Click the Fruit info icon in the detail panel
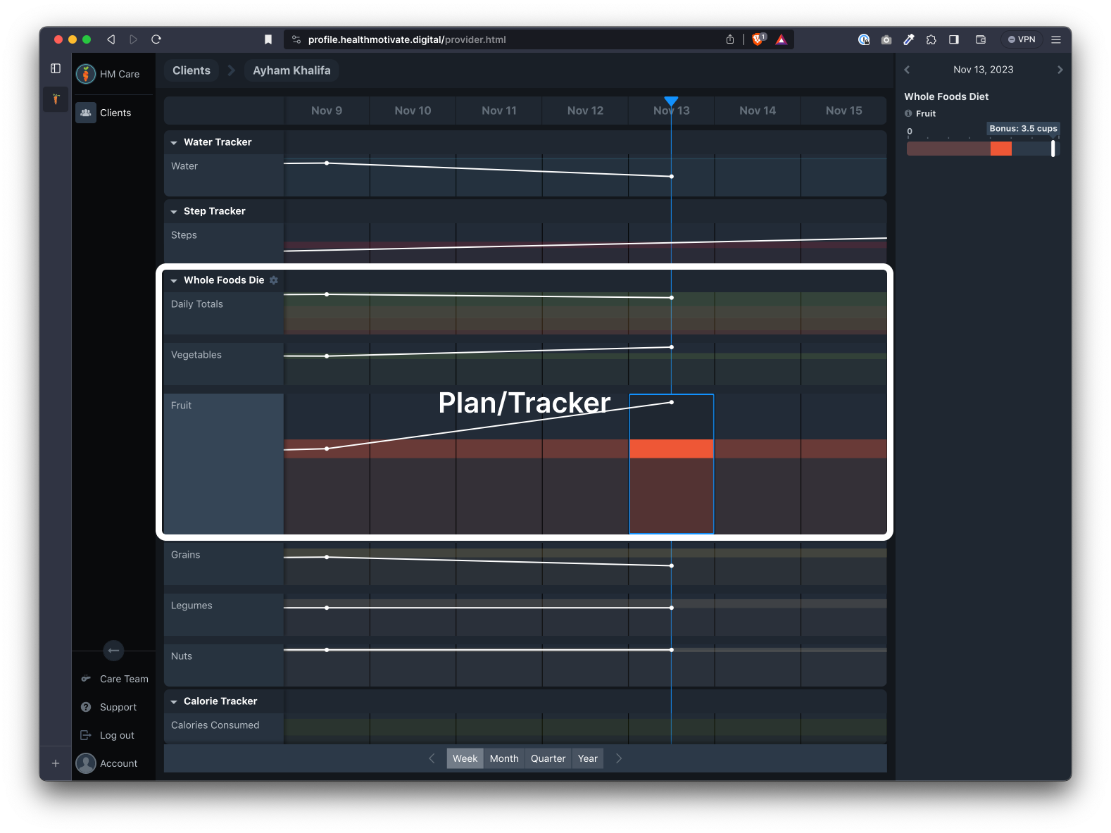The image size is (1111, 833). click(x=908, y=113)
